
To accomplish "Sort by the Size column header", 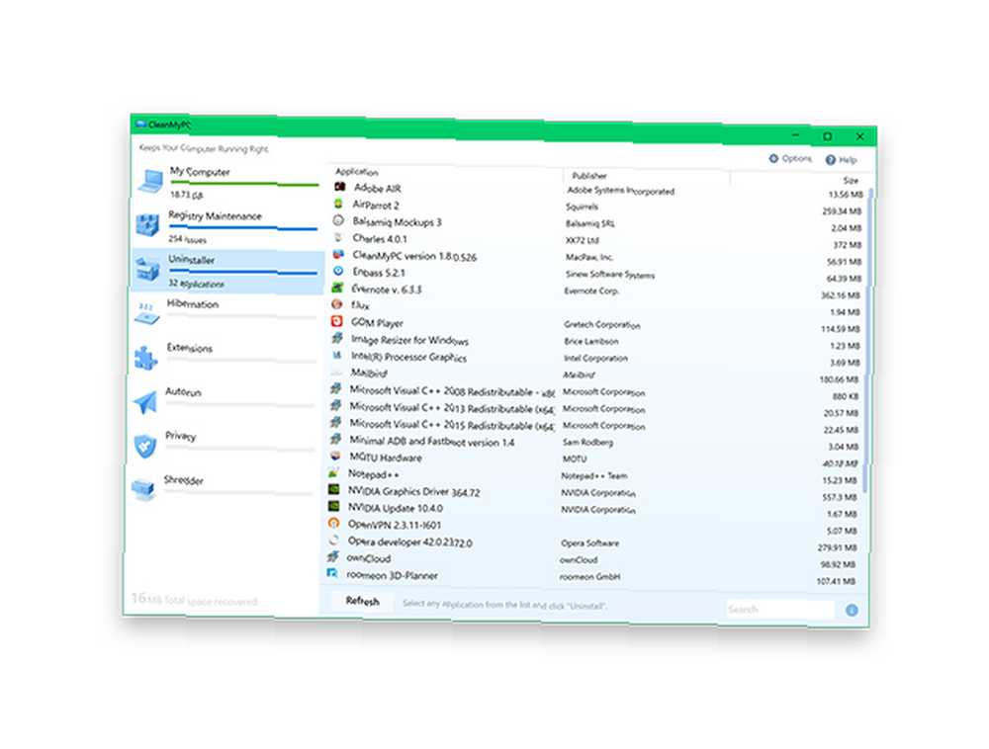I will pos(851,180).
